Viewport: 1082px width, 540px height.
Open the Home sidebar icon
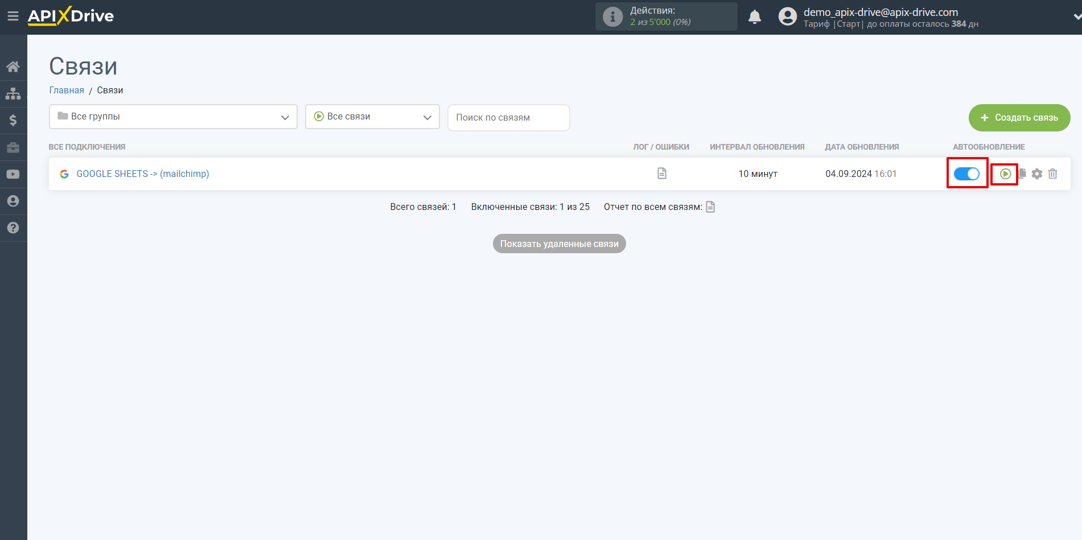tap(13, 67)
